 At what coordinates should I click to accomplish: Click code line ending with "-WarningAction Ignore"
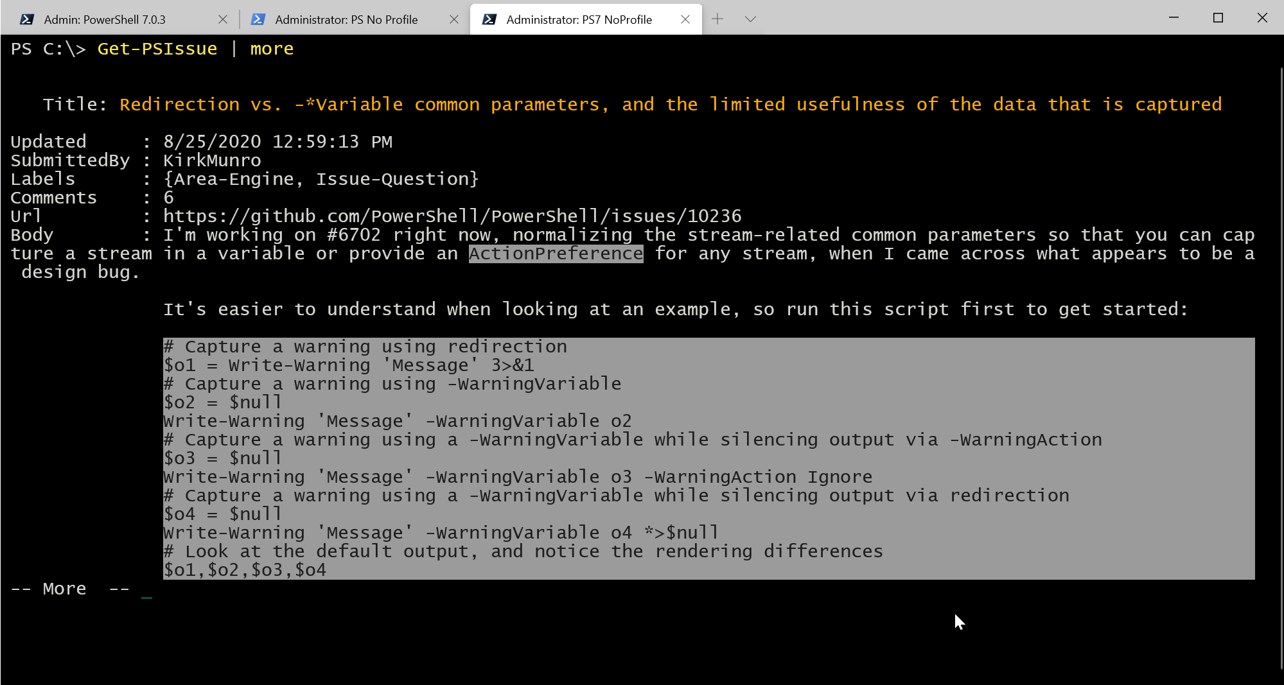[x=518, y=477]
